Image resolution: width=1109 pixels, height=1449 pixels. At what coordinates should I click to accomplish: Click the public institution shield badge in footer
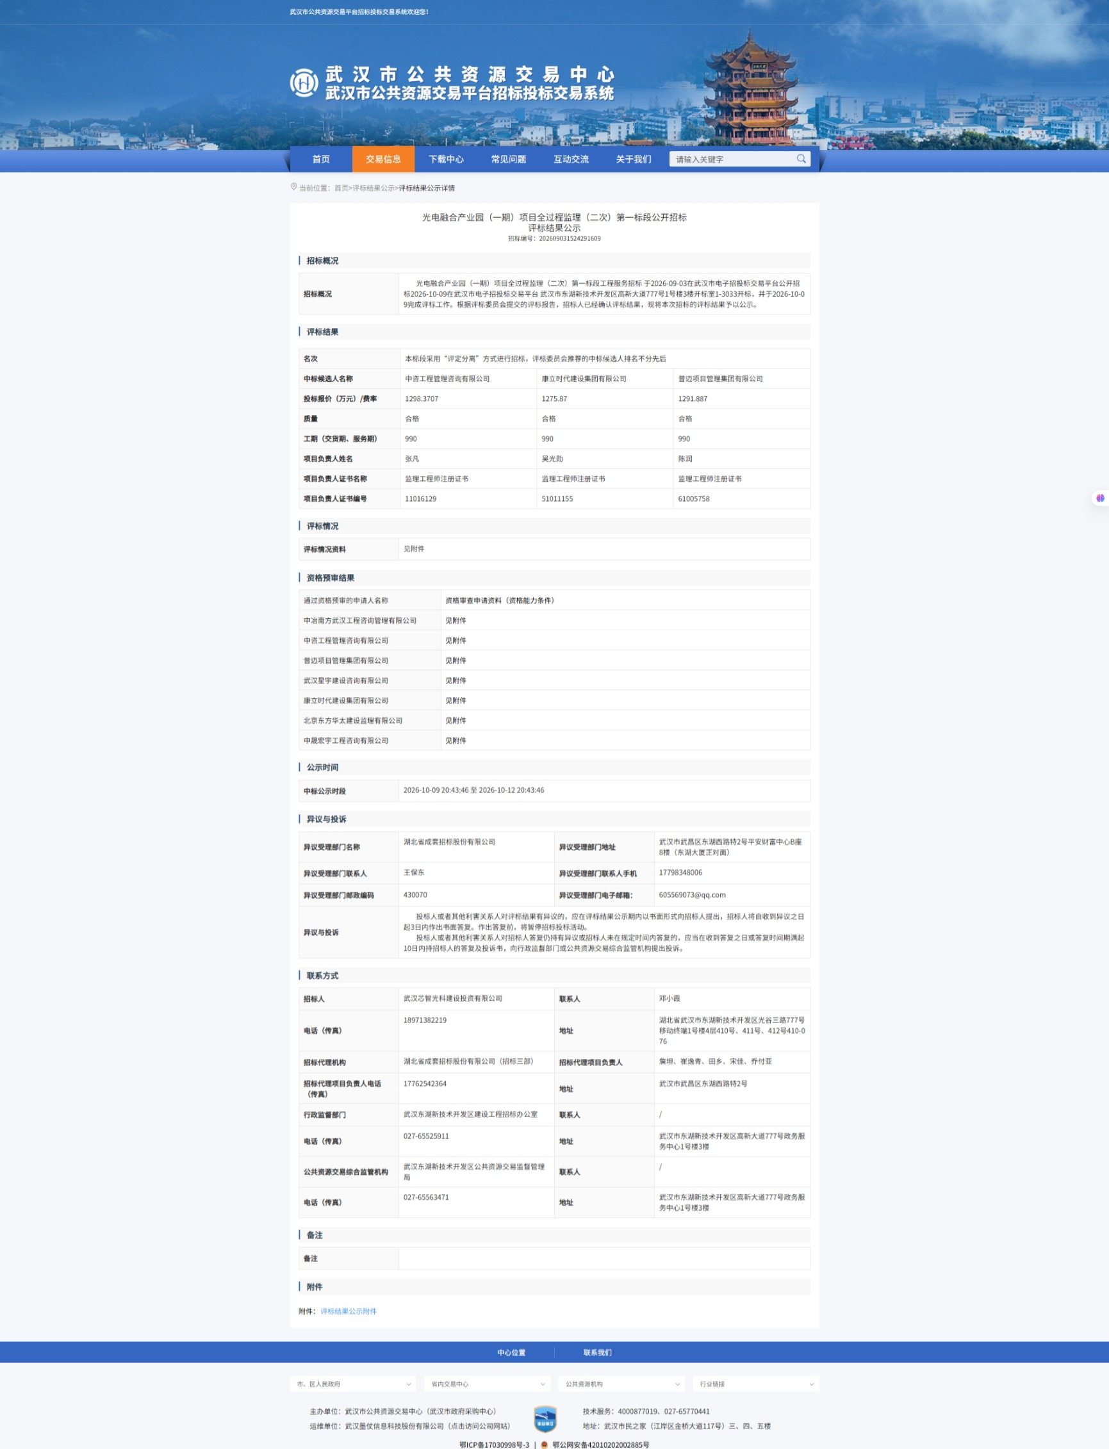545,1419
